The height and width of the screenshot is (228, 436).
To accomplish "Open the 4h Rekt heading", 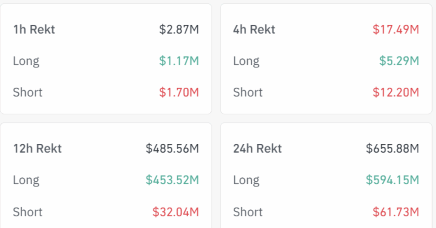I will point(254,30).
